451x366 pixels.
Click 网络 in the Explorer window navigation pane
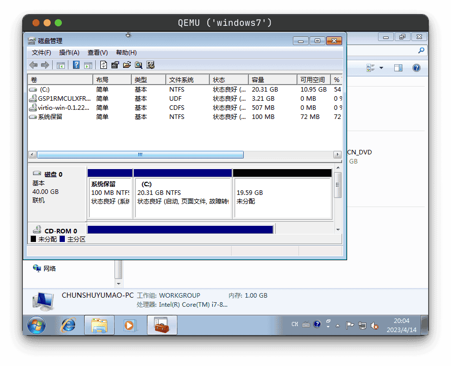point(50,269)
